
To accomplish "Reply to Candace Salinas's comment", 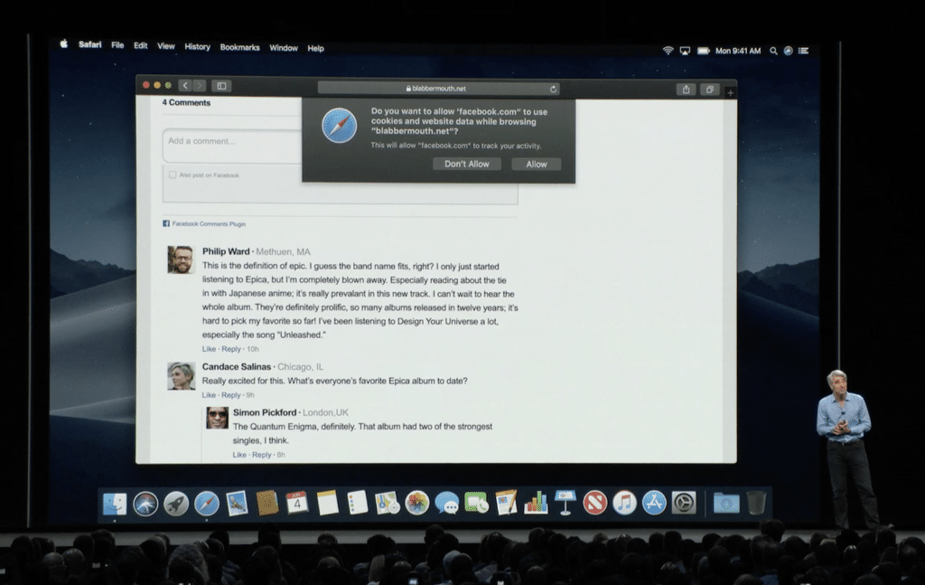I will (x=230, y=395).
